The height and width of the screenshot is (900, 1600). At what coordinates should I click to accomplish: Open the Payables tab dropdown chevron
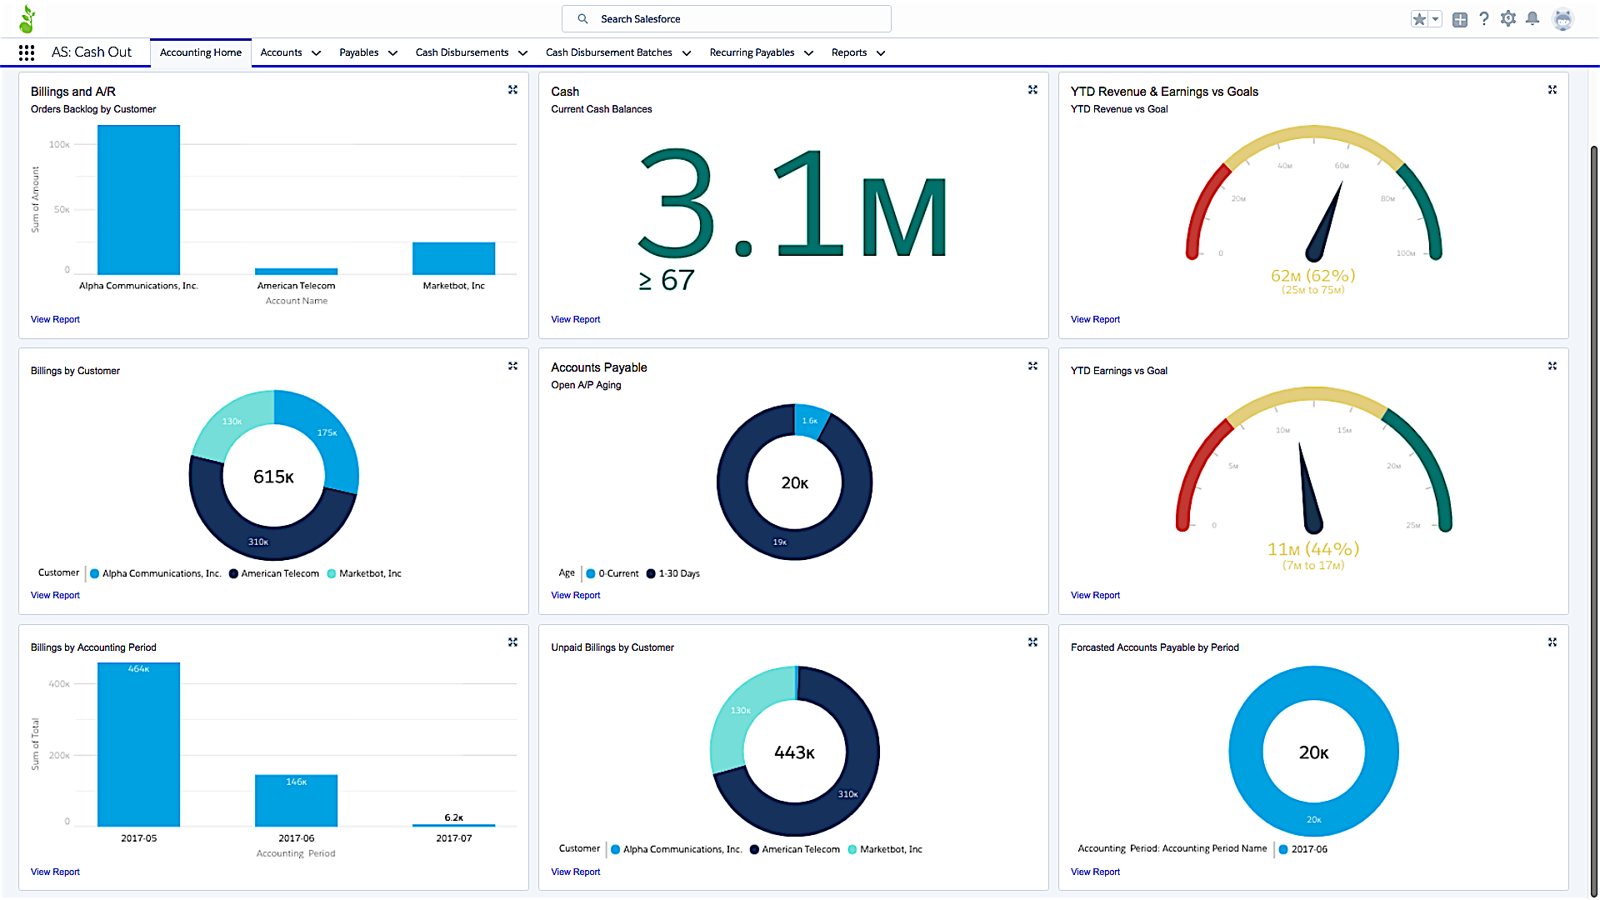[392, 53]
